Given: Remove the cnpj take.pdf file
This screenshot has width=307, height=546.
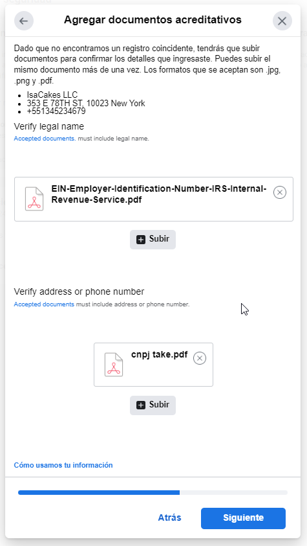Looking at the screenshot, I should (199, 358).
